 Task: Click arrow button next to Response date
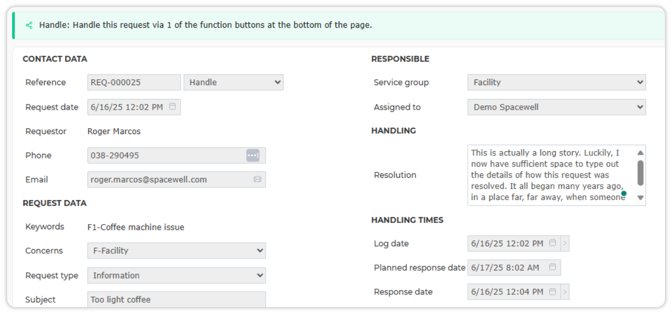point(565,292)
